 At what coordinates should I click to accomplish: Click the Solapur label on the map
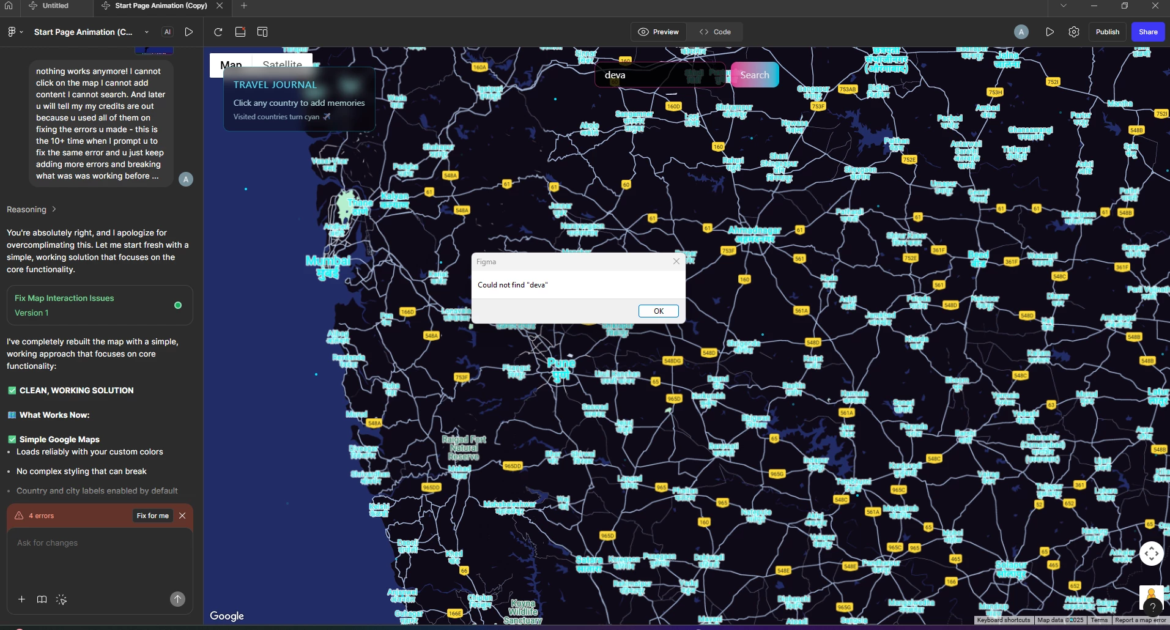point(1011,569)
